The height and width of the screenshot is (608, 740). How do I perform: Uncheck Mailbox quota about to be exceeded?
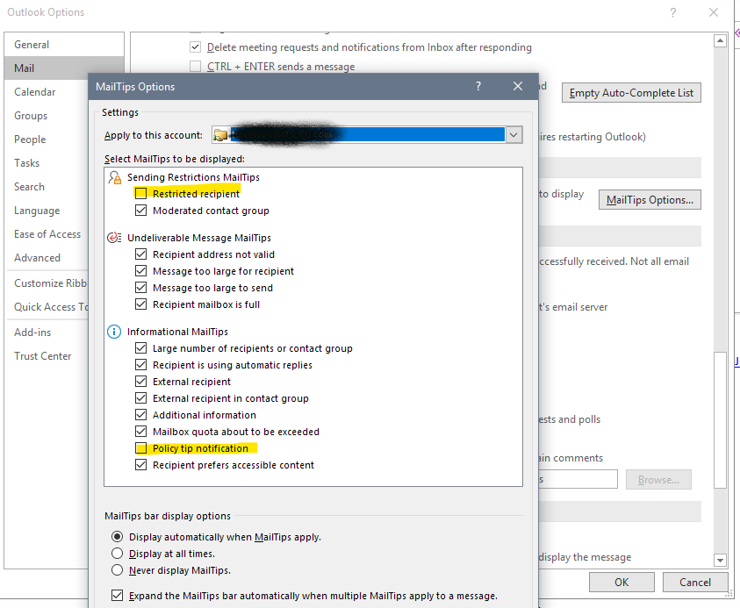[x=140, y=432]
